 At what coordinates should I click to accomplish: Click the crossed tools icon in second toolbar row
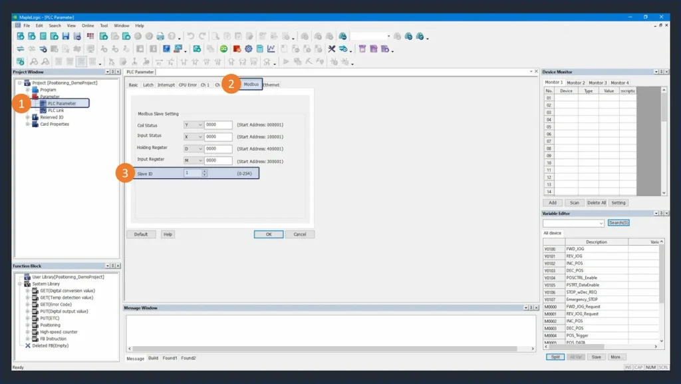[x=332, y=49]
